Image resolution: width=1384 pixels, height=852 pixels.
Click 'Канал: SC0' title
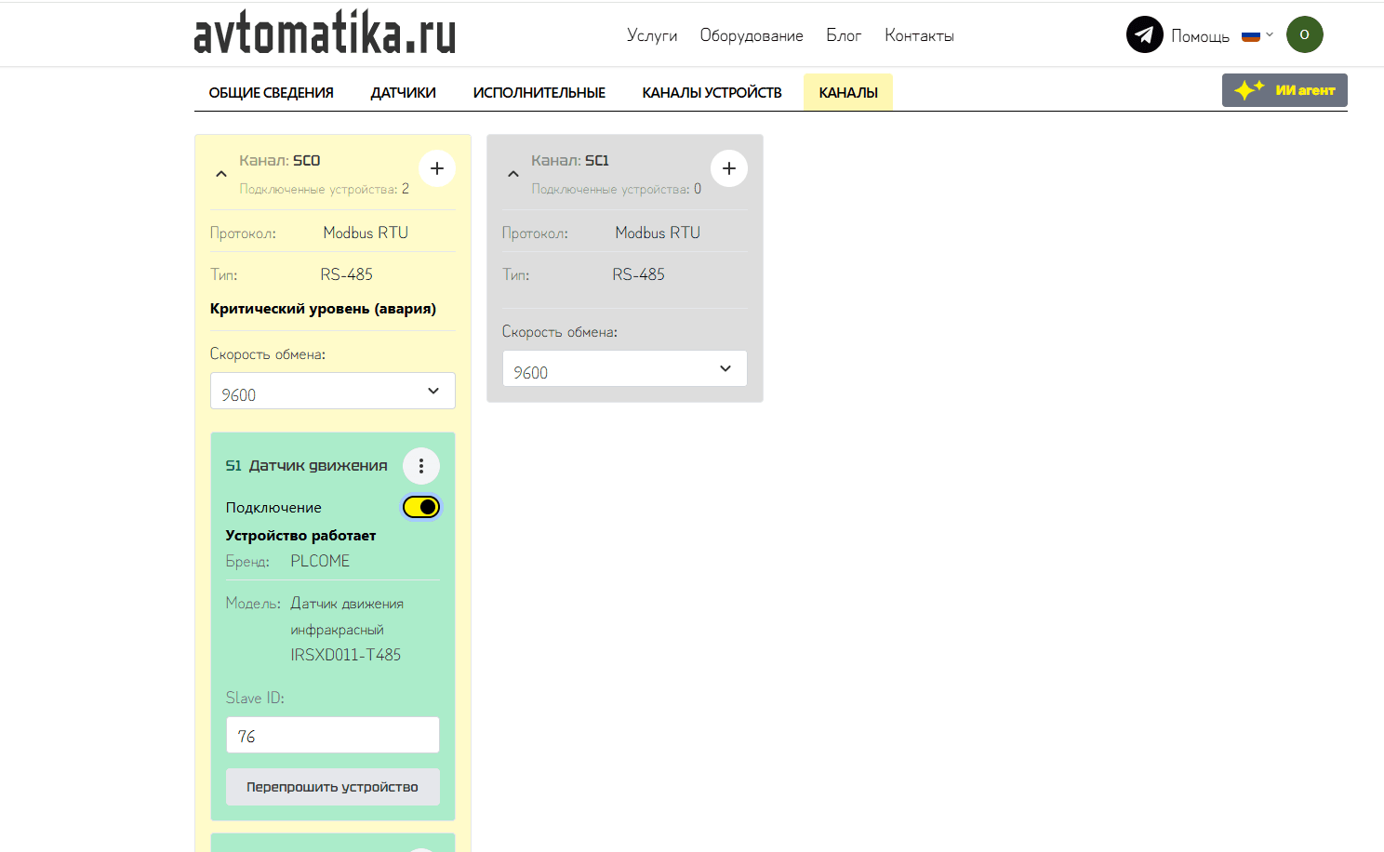pyautogui.click(x=280, y=160)
